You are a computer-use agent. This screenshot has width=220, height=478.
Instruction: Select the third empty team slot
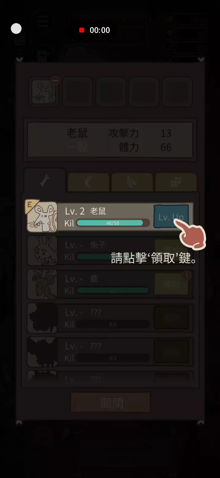point(111,92)
